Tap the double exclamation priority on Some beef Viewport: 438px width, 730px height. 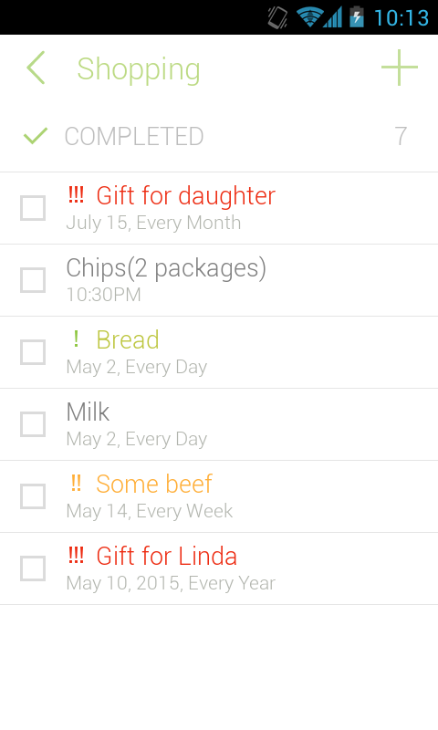[x=77, y=484]
